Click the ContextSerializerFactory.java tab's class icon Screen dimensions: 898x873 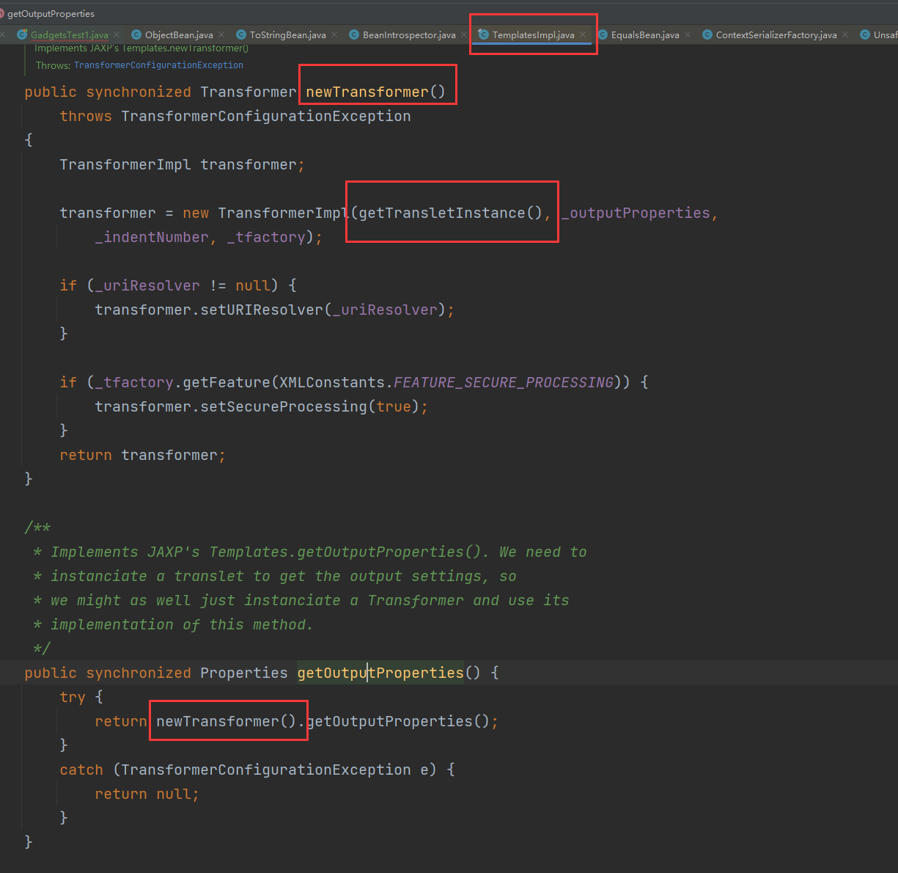pos(707,34)
